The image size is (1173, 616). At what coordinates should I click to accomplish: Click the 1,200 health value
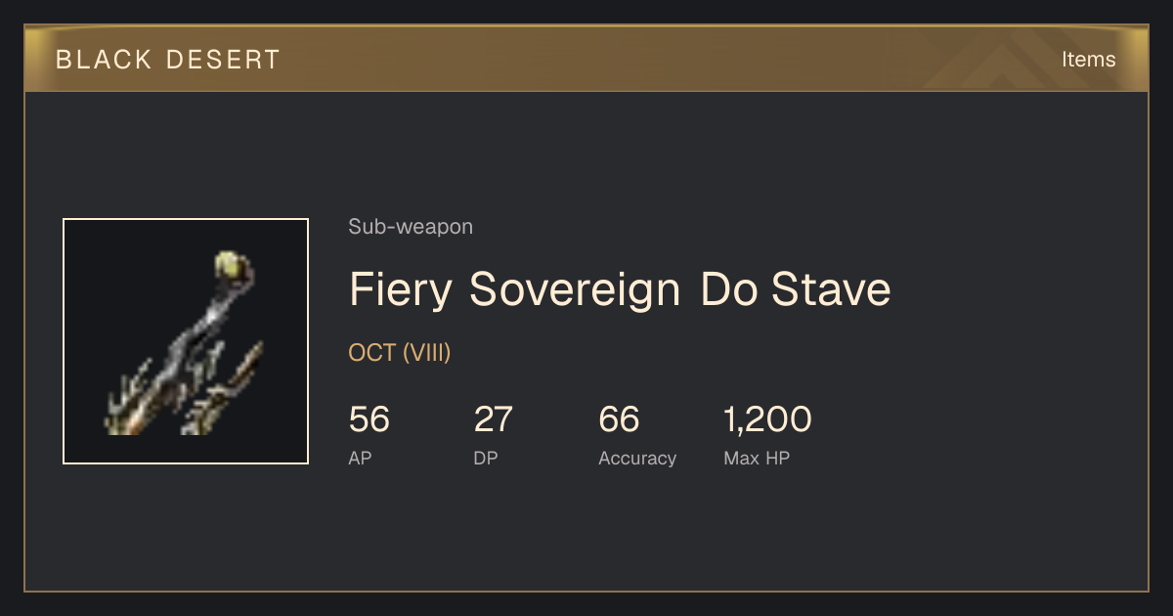pyautogui.click(x=767, y=419)
